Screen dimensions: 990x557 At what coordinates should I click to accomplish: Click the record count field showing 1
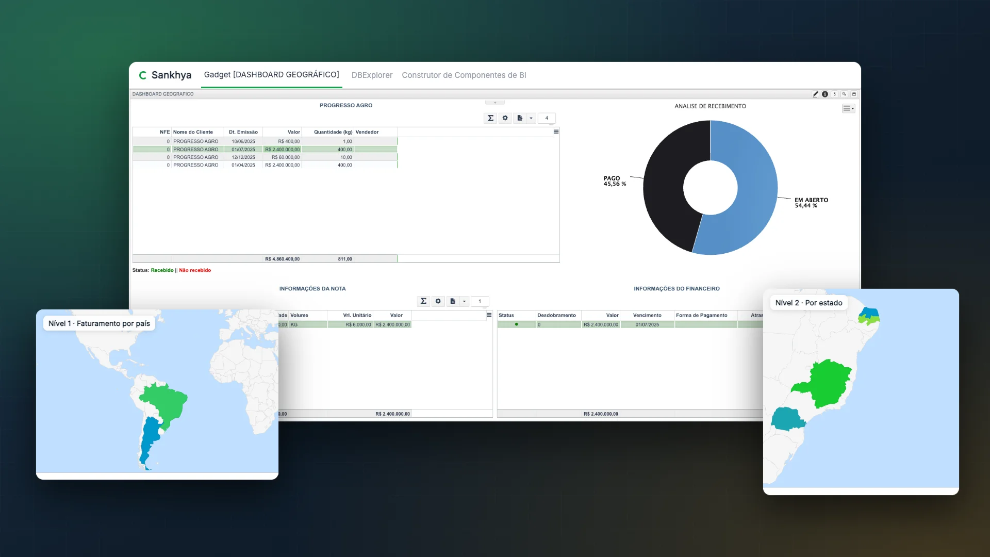480,301
